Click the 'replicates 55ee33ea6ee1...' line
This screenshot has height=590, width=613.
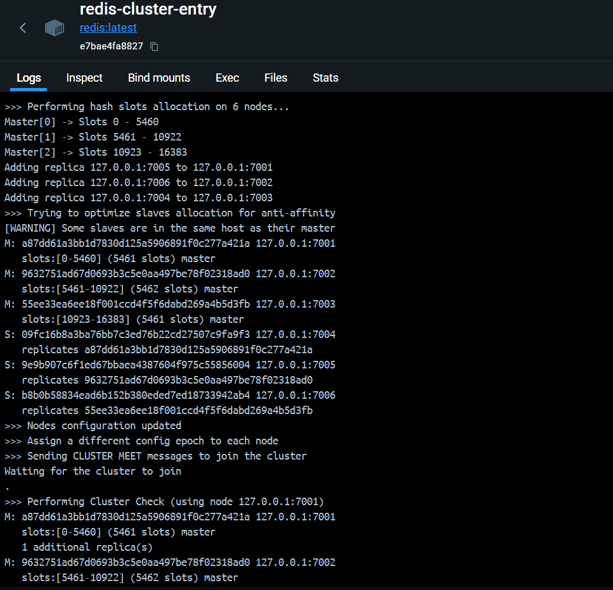[167, 411]
